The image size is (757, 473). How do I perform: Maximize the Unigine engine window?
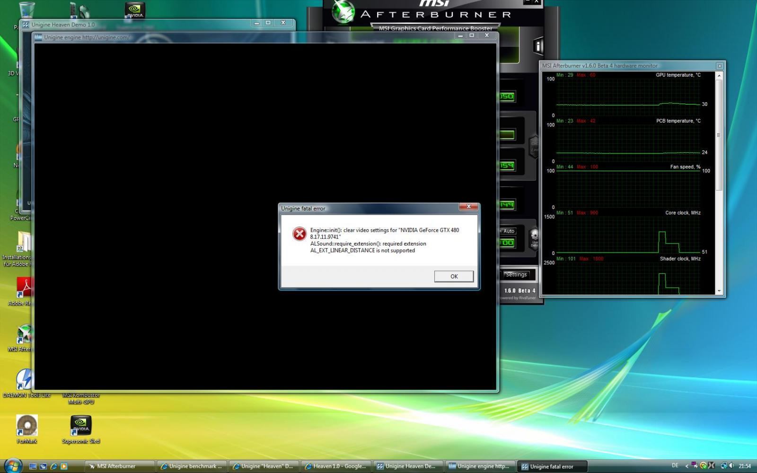[472, 35]
